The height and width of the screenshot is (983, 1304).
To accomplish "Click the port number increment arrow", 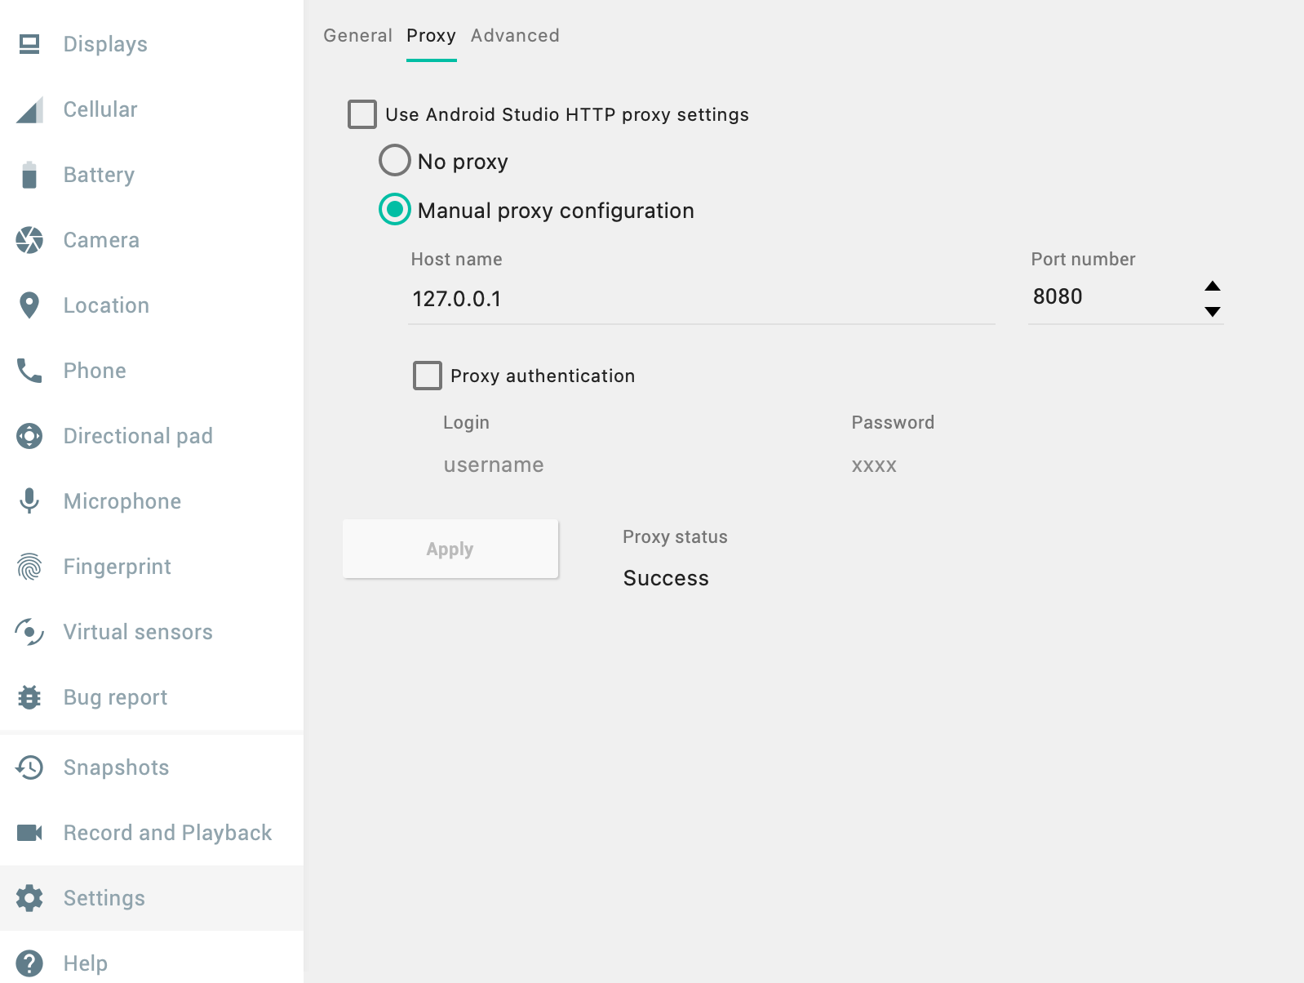I will click(1213, 286).
